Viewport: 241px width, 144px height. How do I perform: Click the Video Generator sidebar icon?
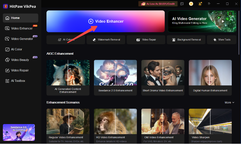tap(7, 39)
